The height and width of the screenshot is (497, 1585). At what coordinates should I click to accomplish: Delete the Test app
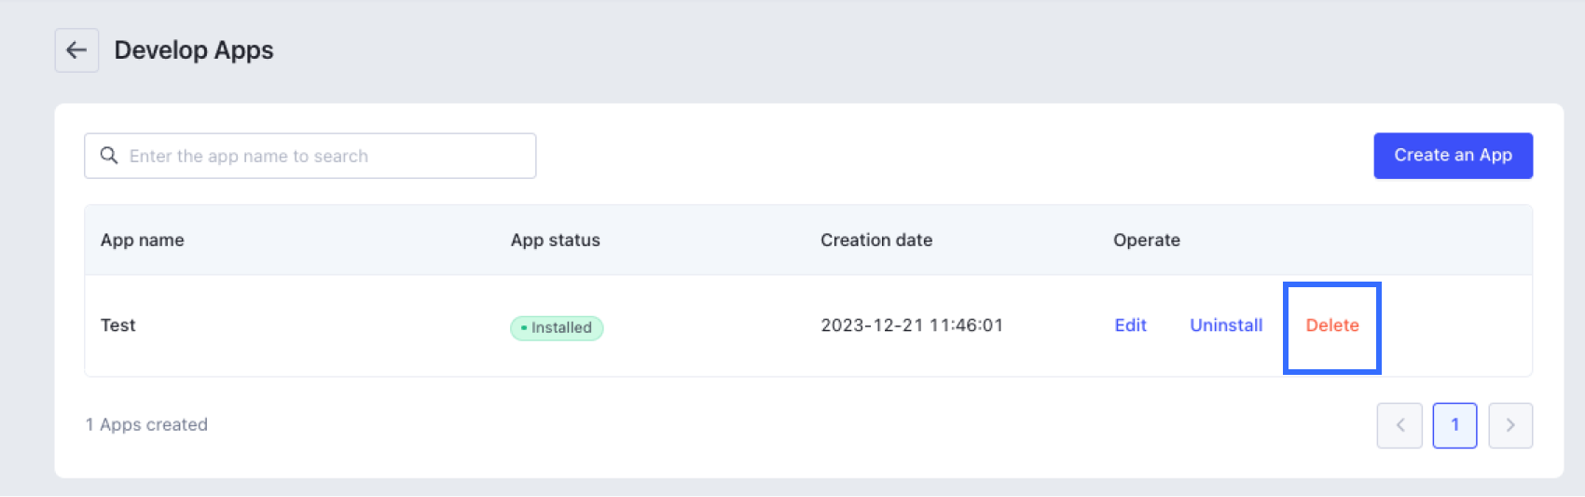(1331, 325)
